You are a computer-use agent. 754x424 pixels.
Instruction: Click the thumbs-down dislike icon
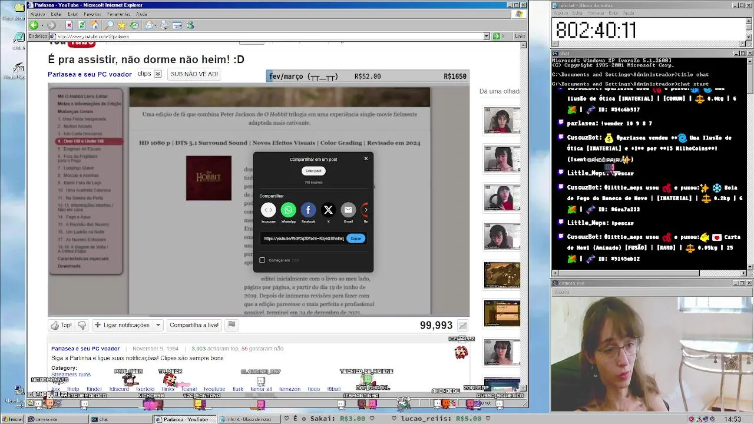(x=82, y=325)
